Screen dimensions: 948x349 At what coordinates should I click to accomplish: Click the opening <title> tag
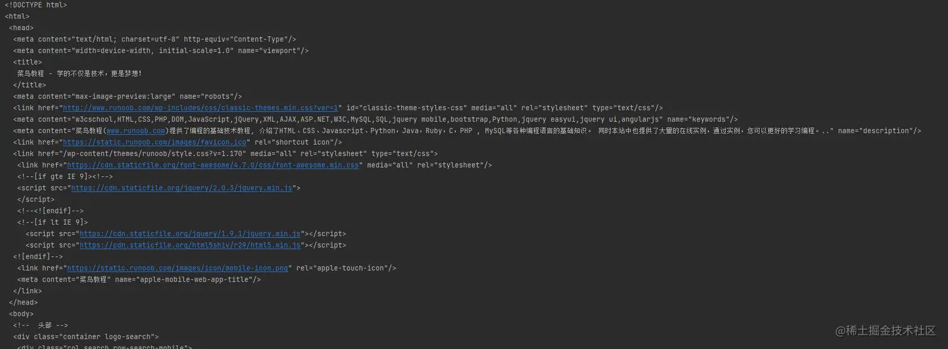[x=28, y=62]
